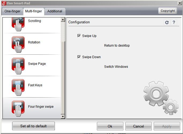Switch to the Multi-finger tab
183x134 pixels.
33,11
